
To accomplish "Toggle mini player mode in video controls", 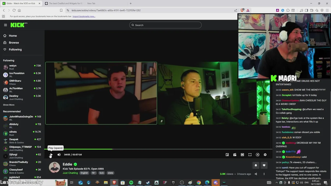I will click(x=227, y=155).
